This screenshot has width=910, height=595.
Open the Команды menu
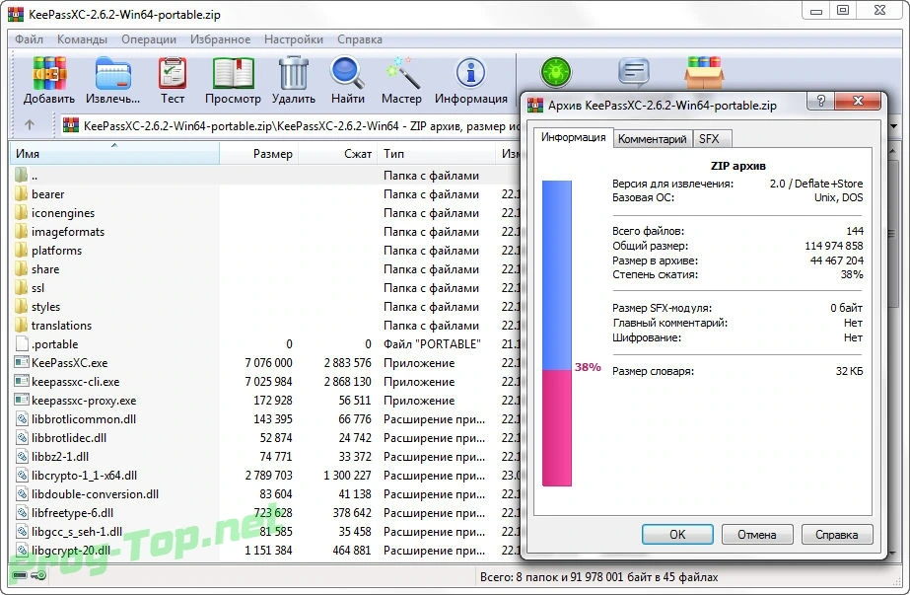pos(82,39)
